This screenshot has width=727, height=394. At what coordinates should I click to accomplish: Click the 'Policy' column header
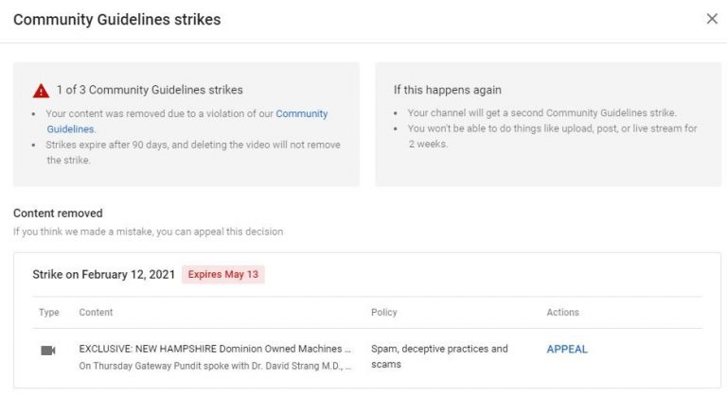[383, 313]
